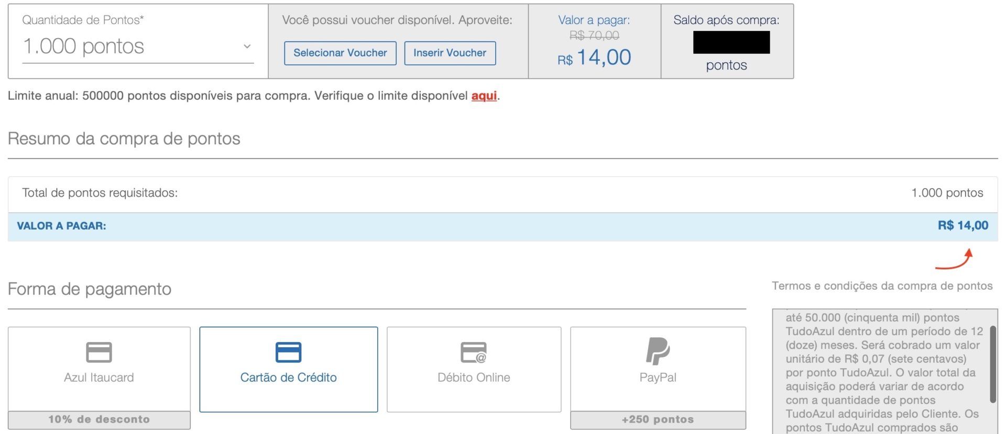Click the 'Saldo após compra:' label
Screen dimensions: 1006x434
click(x=726, y=20)
